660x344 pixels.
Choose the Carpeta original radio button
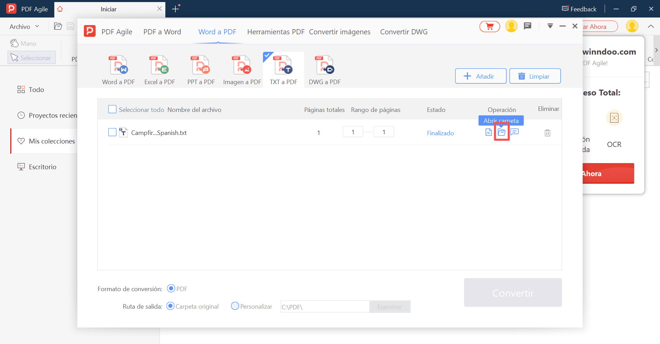tap(170, 306)
